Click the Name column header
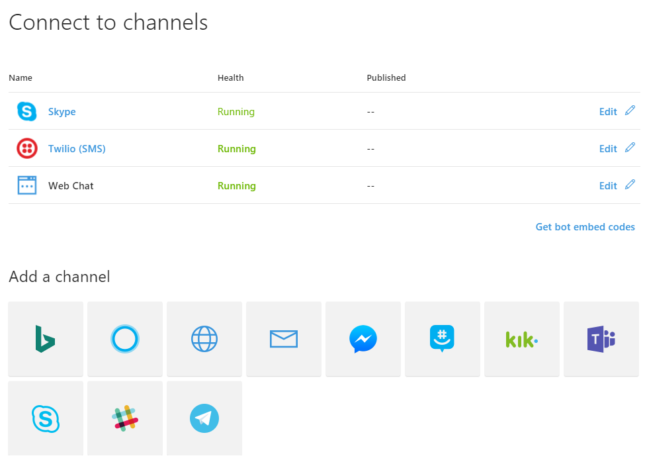The width and height of the screenshot is (647, 466). [21, 77]
